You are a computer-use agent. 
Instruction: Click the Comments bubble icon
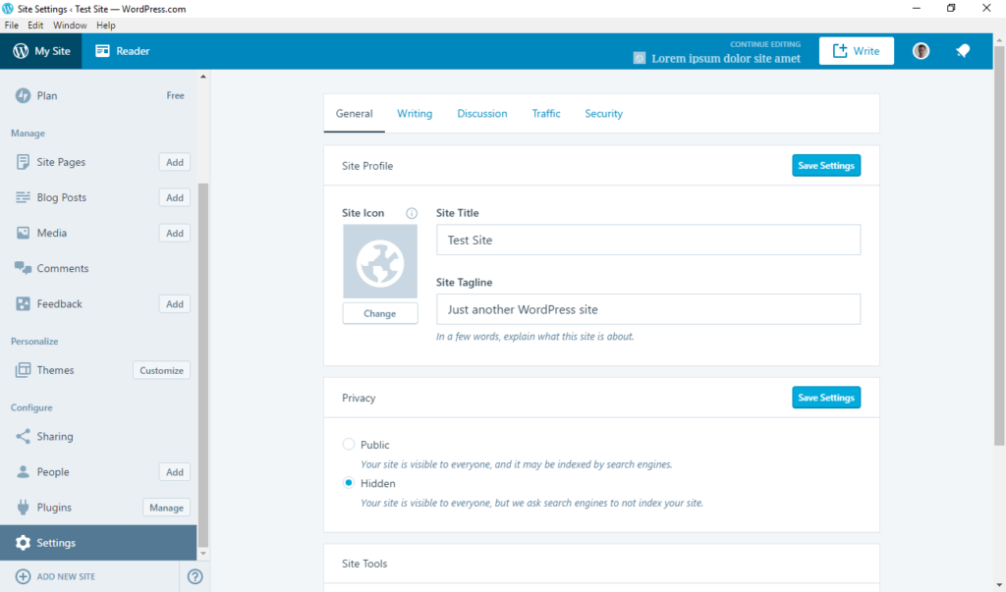(x=21, y=268)
